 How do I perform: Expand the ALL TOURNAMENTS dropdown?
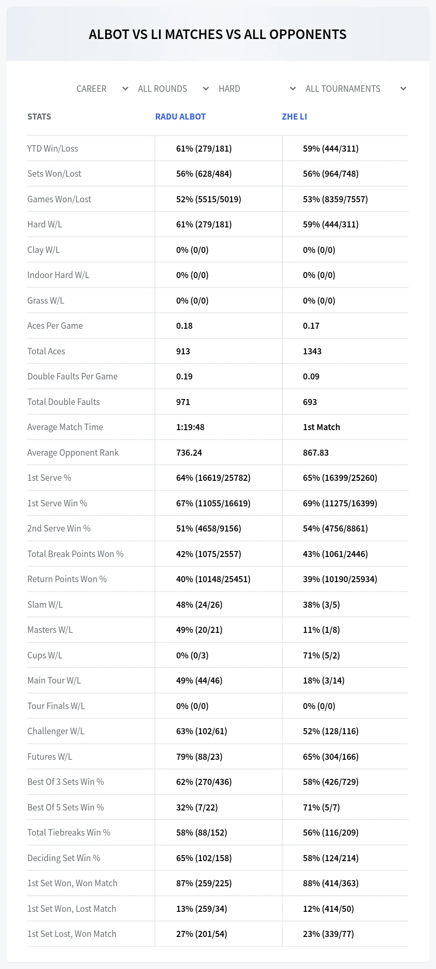[x=355, y=89]
